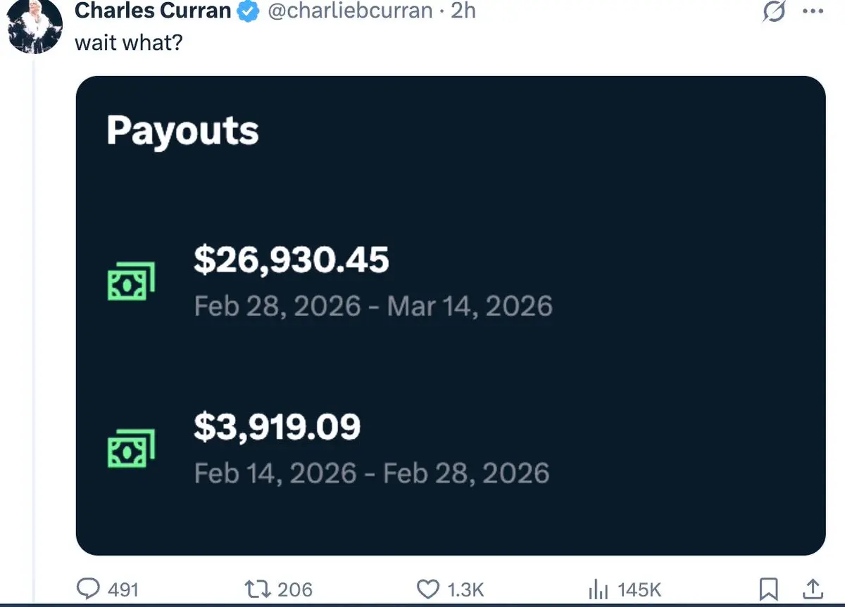Image resolution: width=845 pixels, height=607 pixels.
Task: Open the tweet via 2h timestamp
Action: click(463, 11)
